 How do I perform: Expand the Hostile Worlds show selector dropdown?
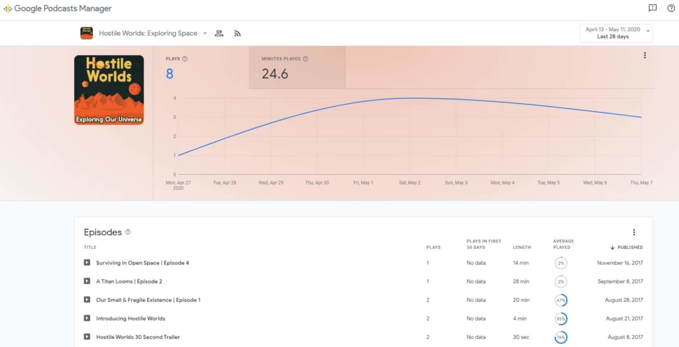(205, 33)
